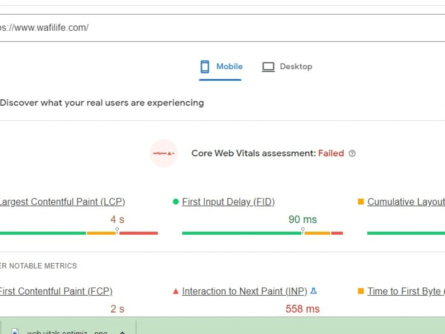This screenshot has height=334, width=445.
Task: Select the Mobile tab
Action: pos(221,66)
